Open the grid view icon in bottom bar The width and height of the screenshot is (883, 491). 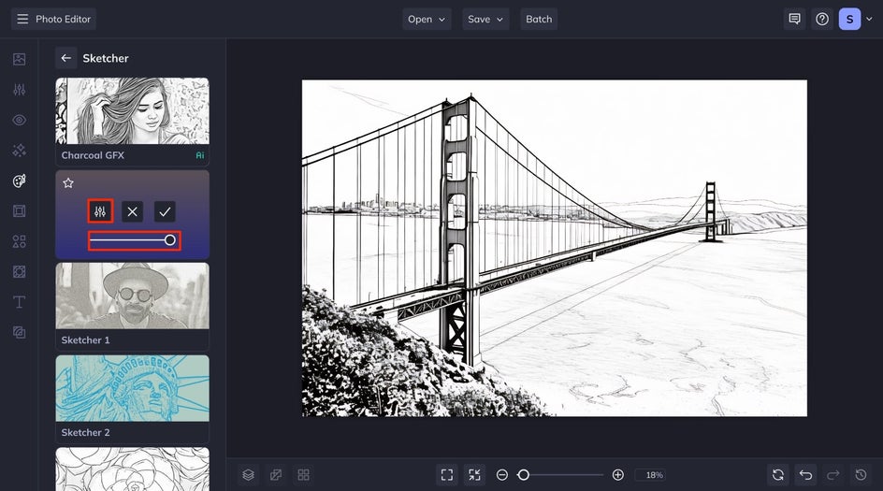click(x=303, y=475)
